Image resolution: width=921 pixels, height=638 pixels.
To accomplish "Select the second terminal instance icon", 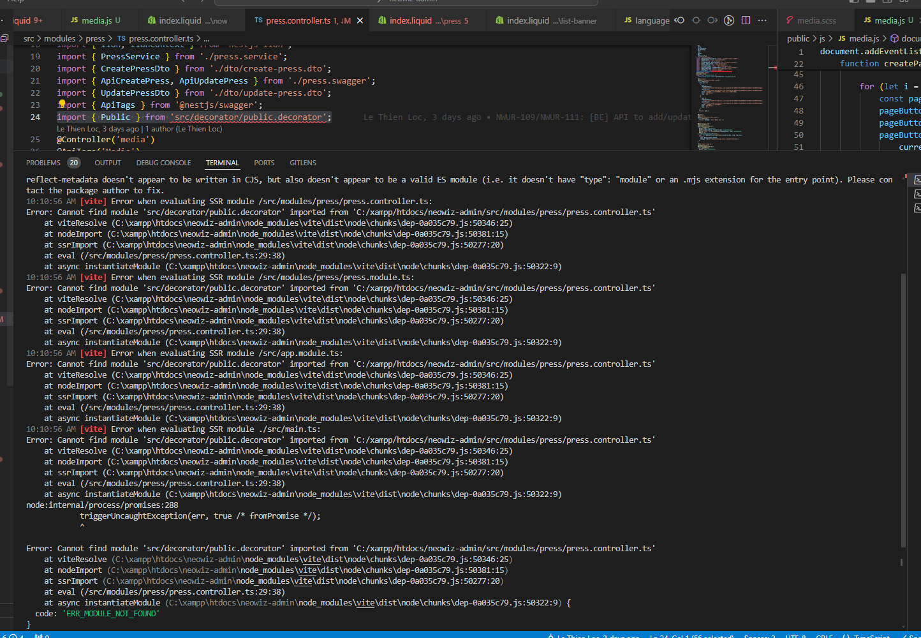I will coord(917,194).
